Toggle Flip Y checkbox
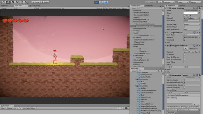Viewport: 203px width, 114px height. (x=188, y=16)
